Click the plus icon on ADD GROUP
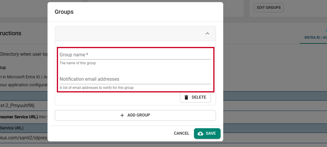 pyautogui.click(x=122, y=115)
